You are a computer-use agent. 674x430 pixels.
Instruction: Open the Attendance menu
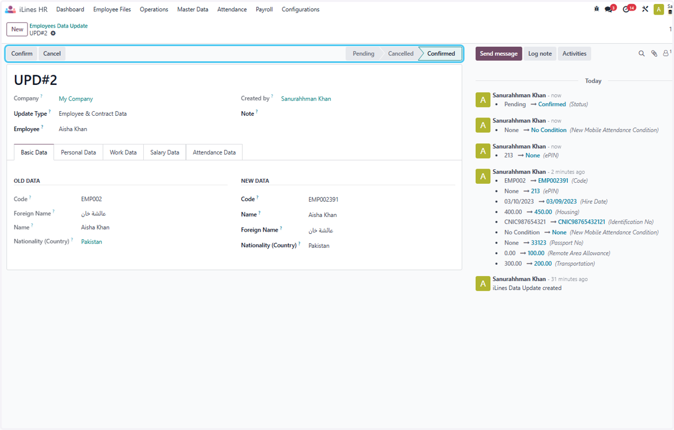coord(232,10)
